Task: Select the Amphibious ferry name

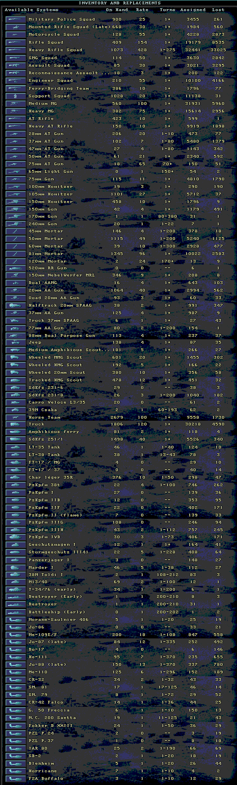Action: pos(54,431)
